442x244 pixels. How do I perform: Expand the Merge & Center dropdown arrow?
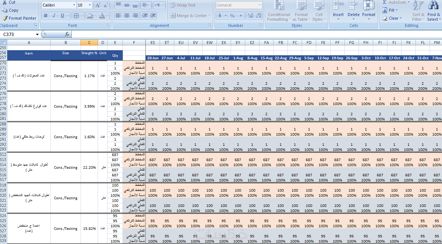[x=210, y=16]
